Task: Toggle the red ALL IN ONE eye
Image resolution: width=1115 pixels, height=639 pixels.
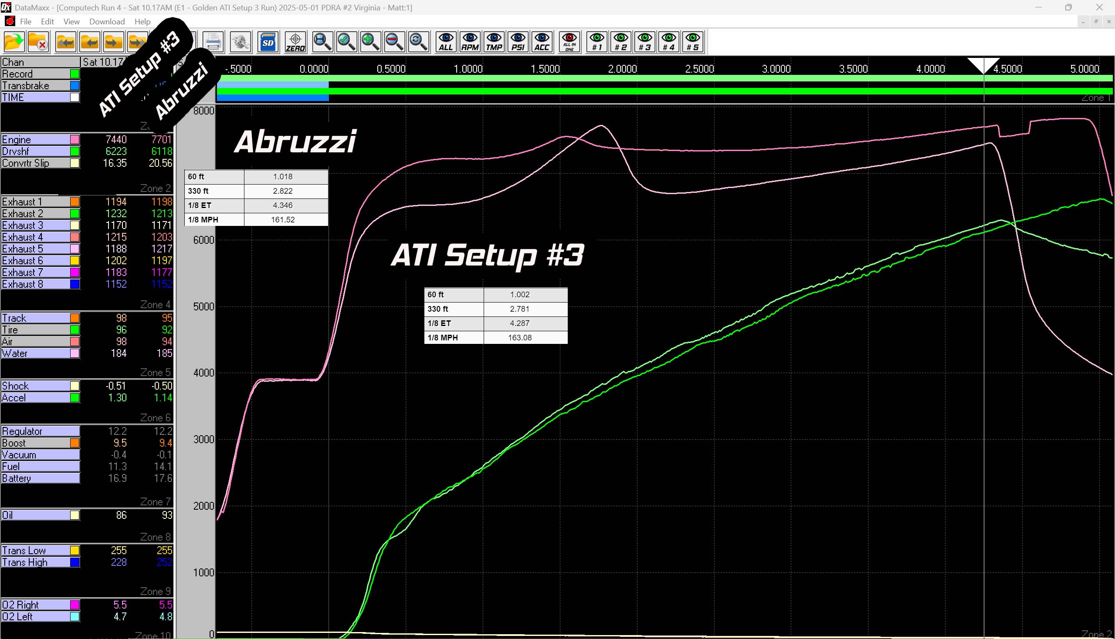Action: pyautogui.click(x=569, y=42)
